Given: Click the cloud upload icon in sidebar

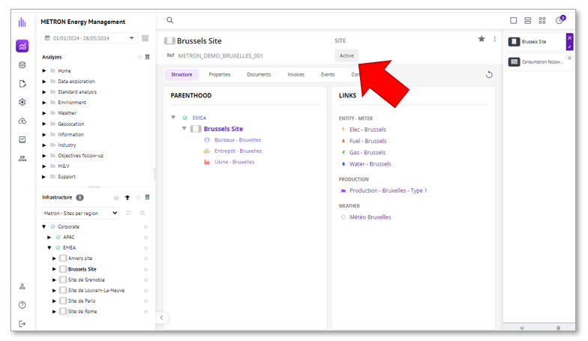Looking at the screenshot, I should 22,121.
